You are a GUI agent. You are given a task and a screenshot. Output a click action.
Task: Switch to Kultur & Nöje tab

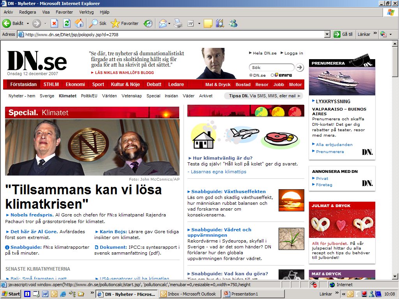pyautogui.click(x=125, y=84)
